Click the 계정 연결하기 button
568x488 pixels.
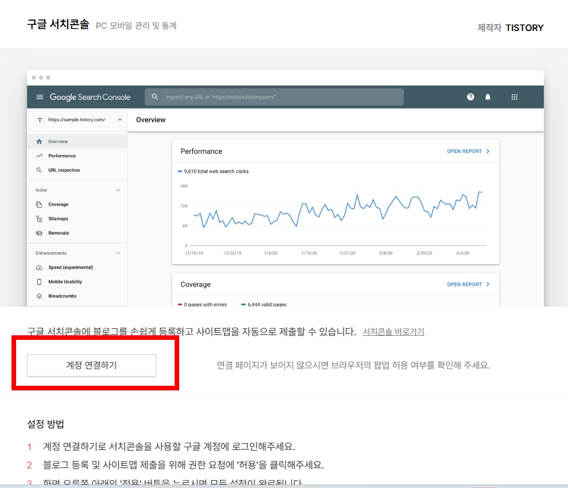coord(92,365)
